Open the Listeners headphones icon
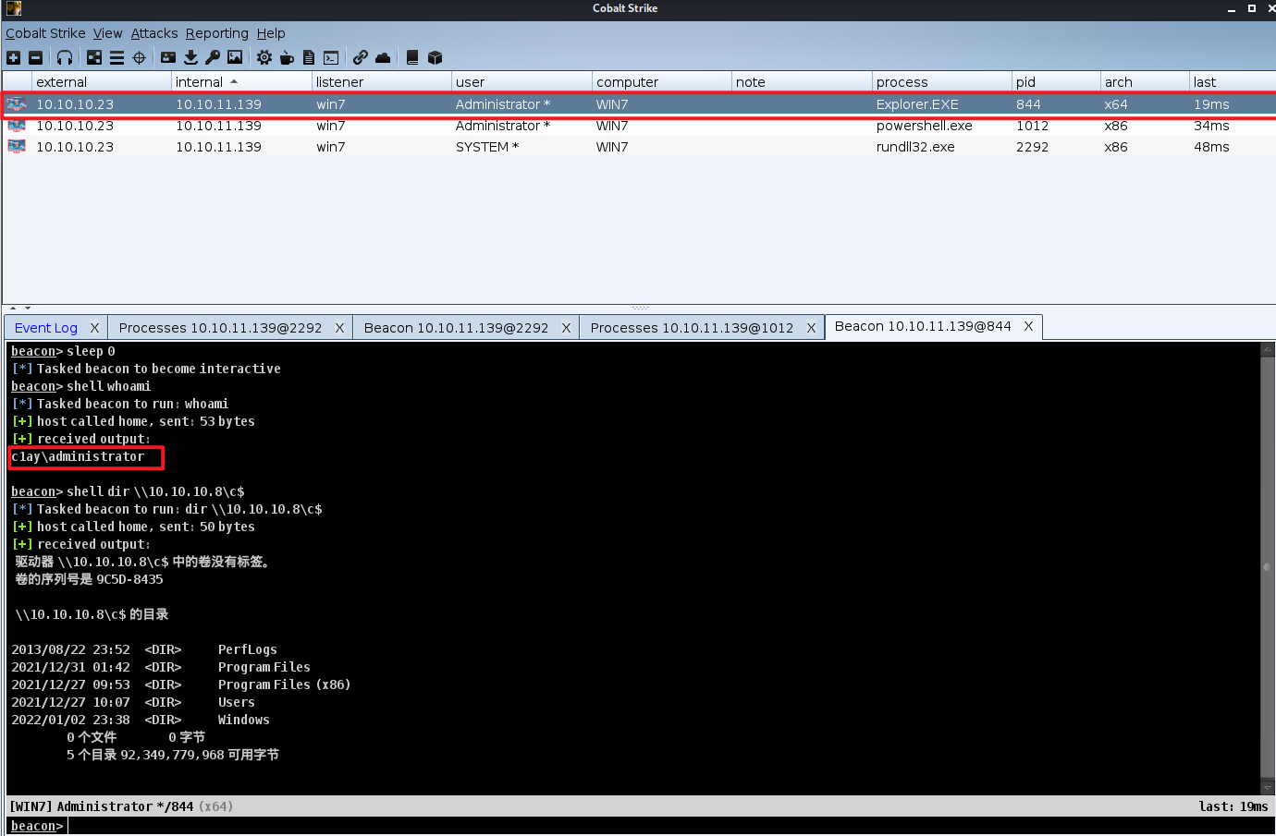Image resolution: width=1276 pixels, height=836 pixels. [x=65, y=57]
